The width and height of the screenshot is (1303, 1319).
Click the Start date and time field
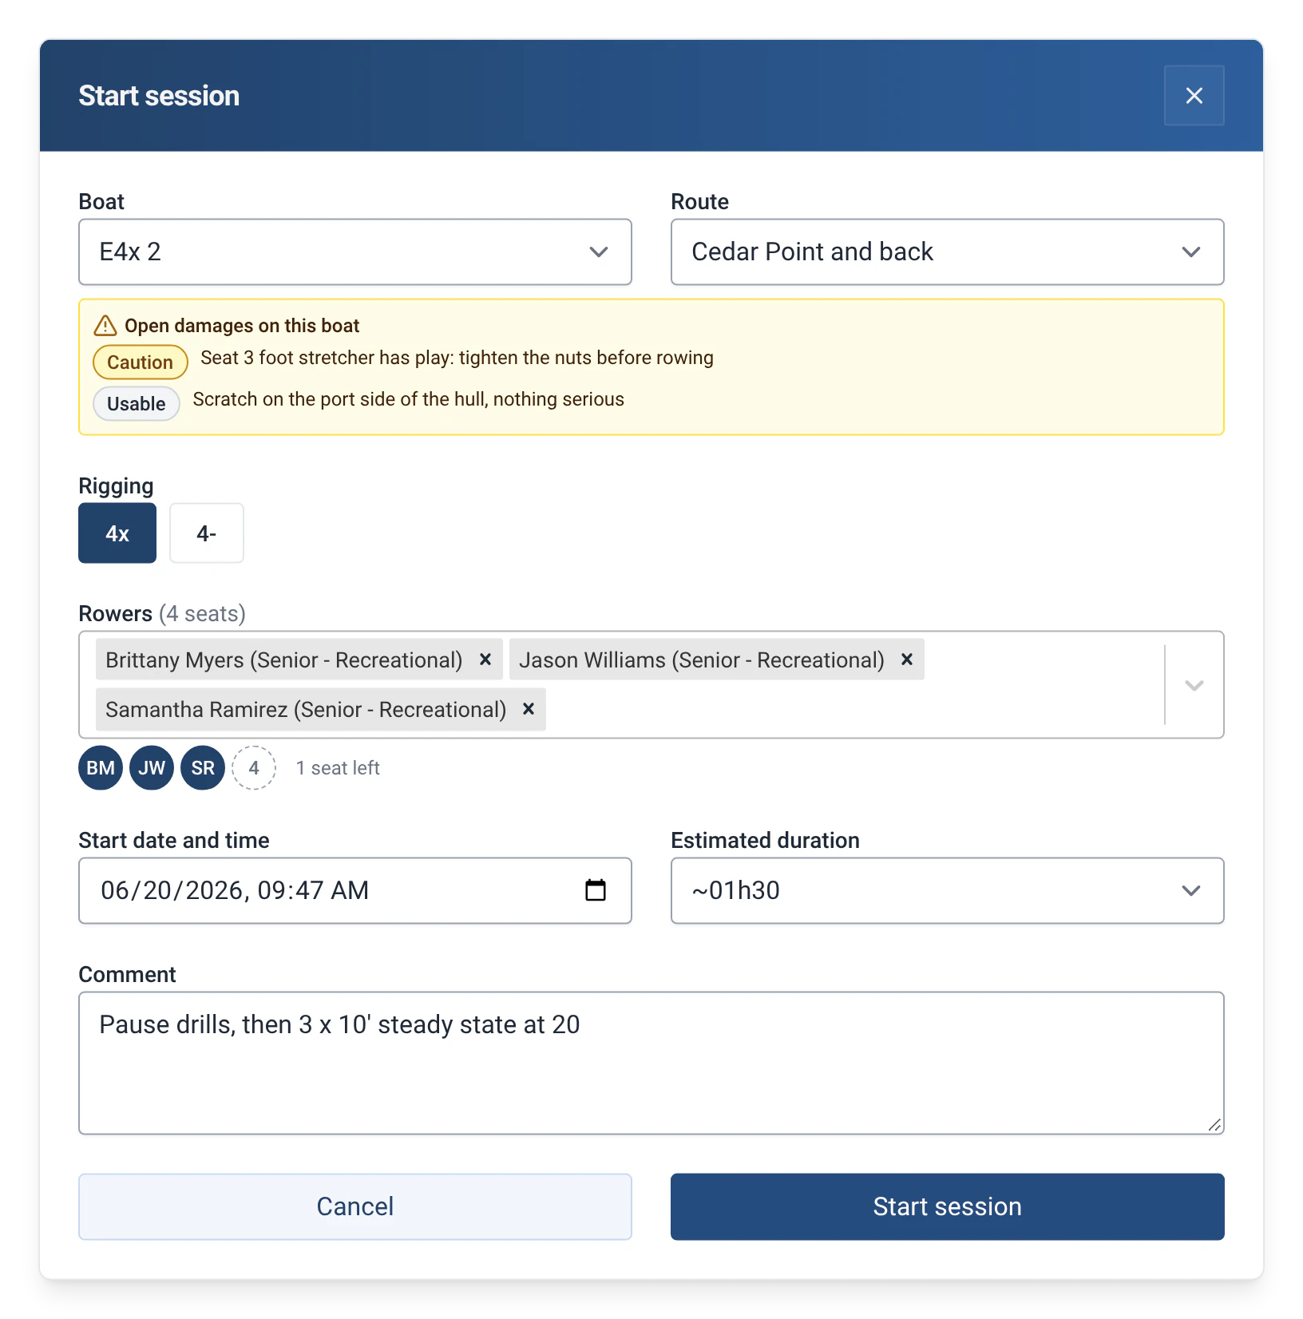pos(355,891)
